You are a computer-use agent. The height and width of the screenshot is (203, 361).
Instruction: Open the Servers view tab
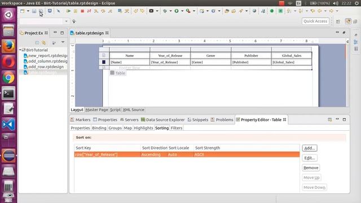129,120
